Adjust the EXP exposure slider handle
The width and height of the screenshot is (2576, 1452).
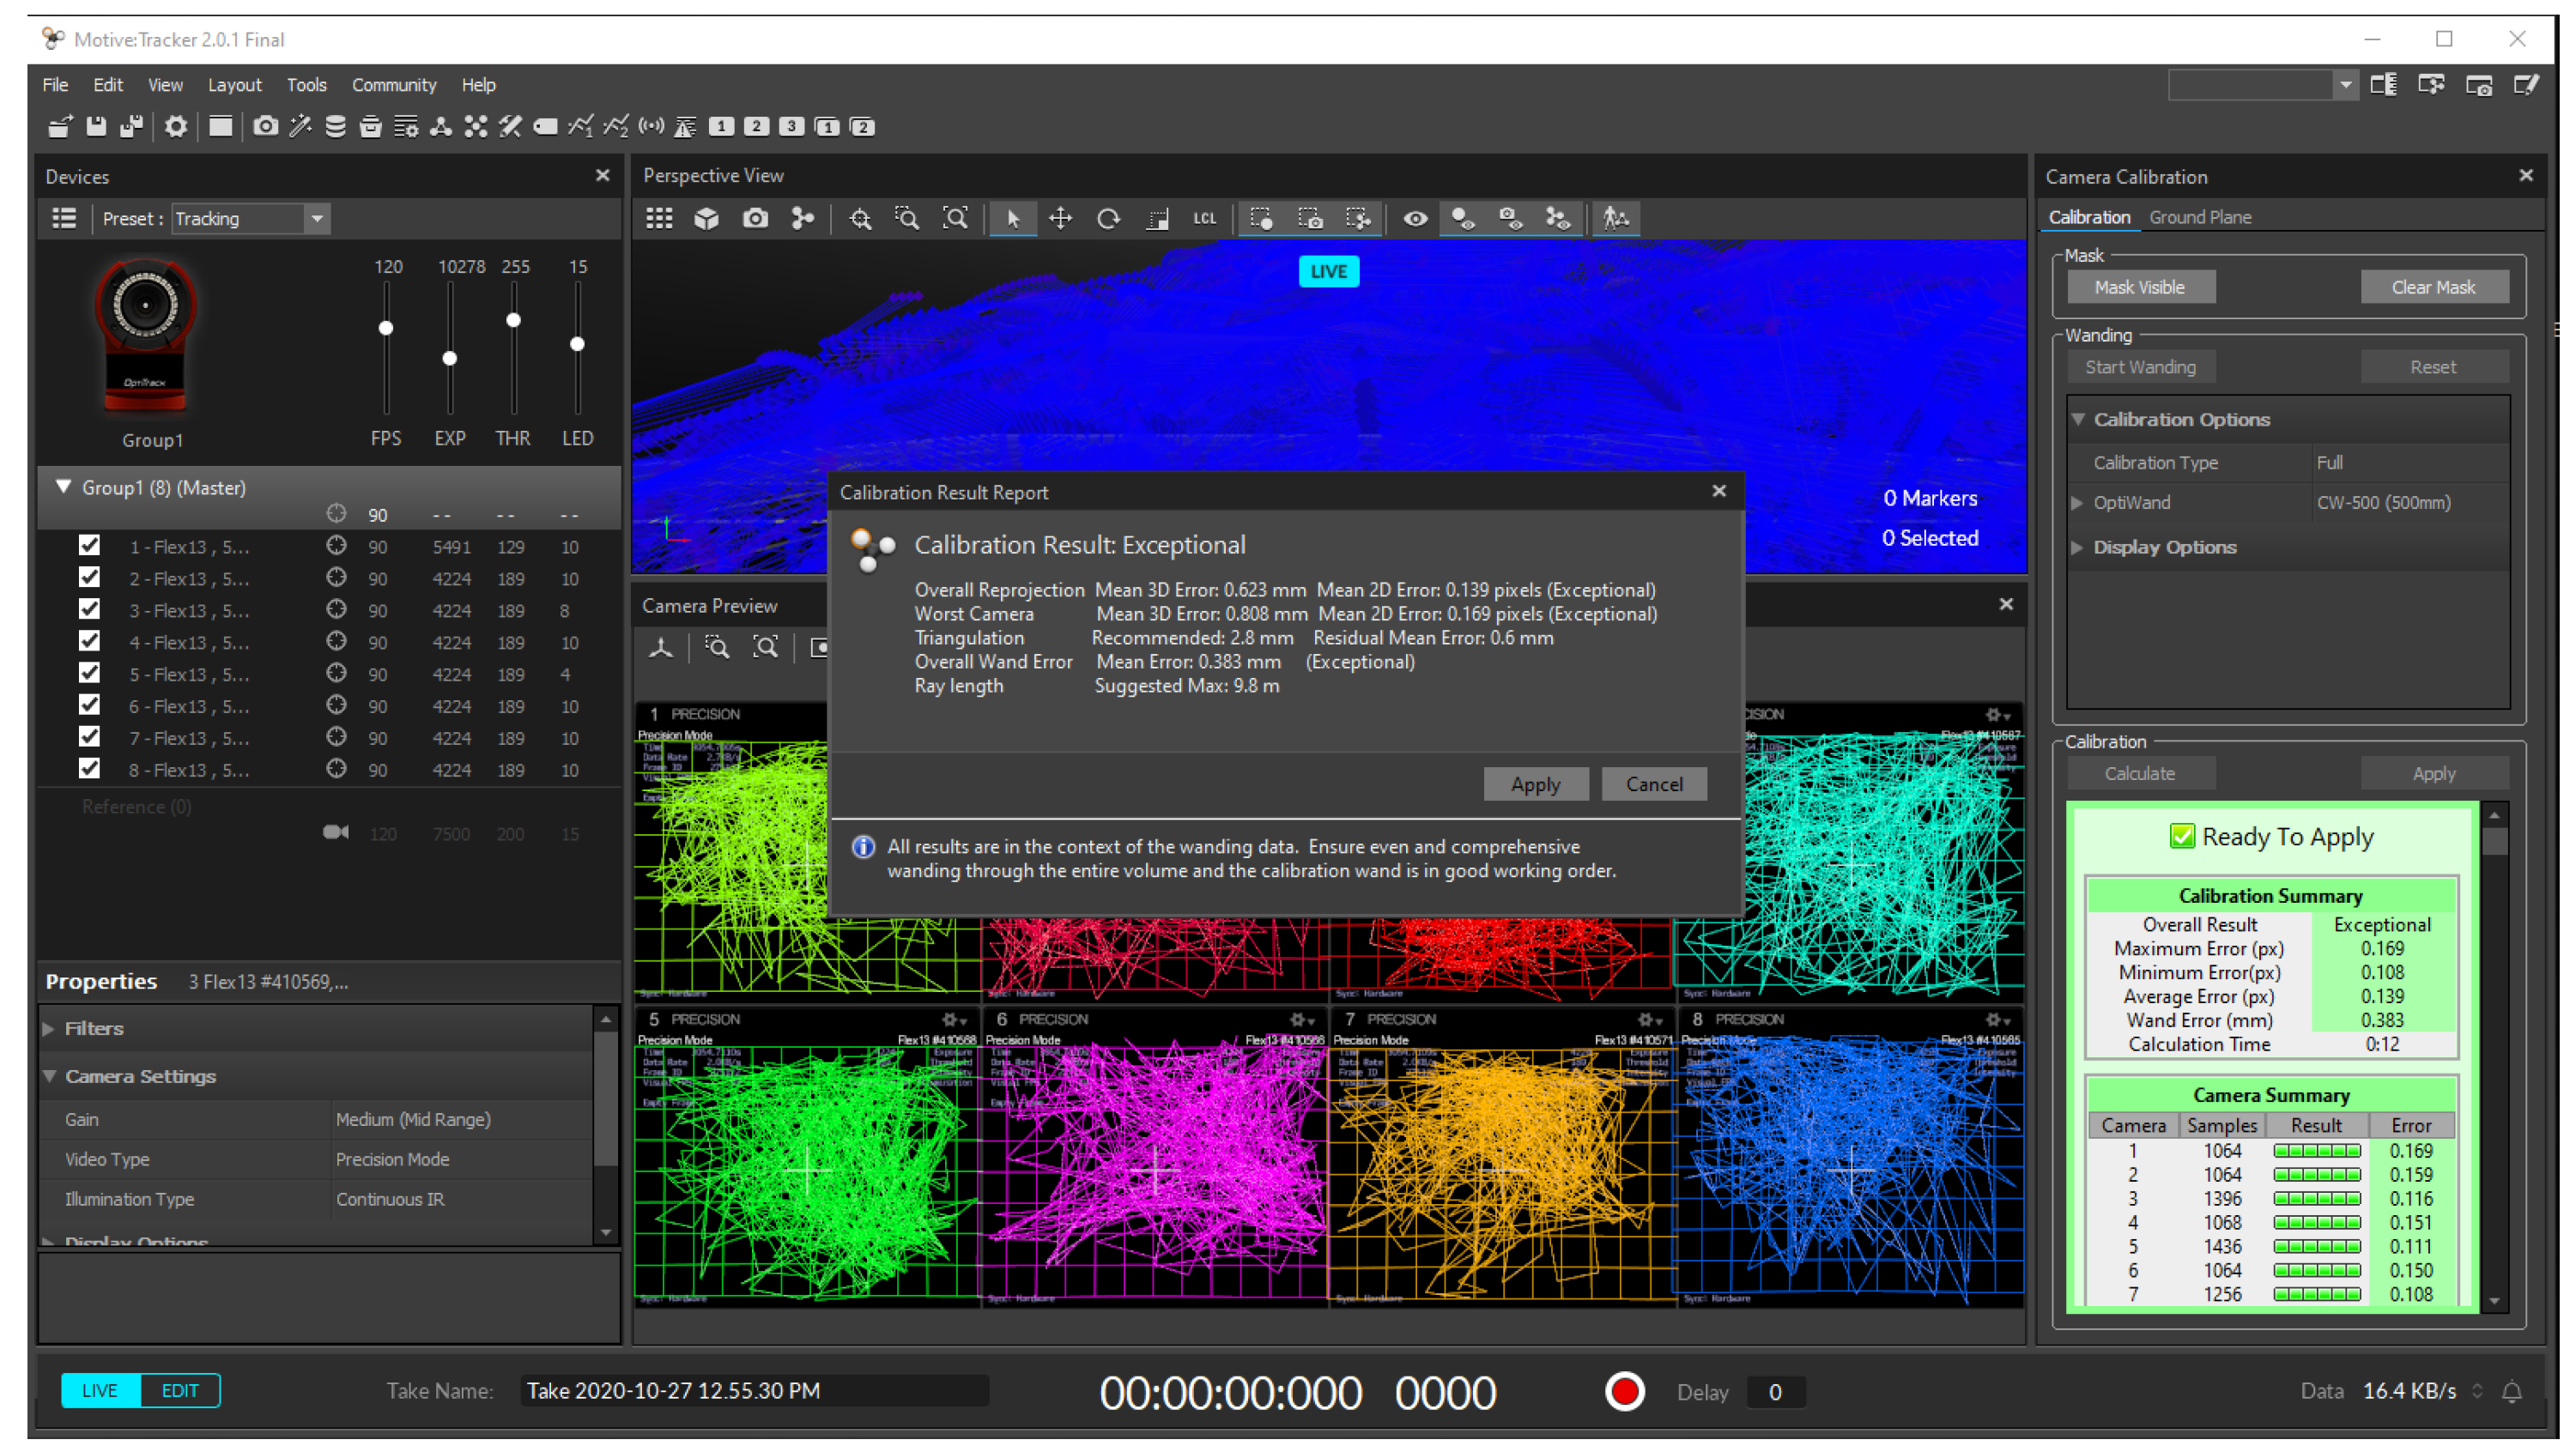pos(450,359)
